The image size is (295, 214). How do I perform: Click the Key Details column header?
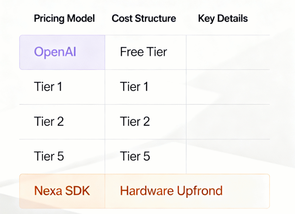[x=223, y=18]
